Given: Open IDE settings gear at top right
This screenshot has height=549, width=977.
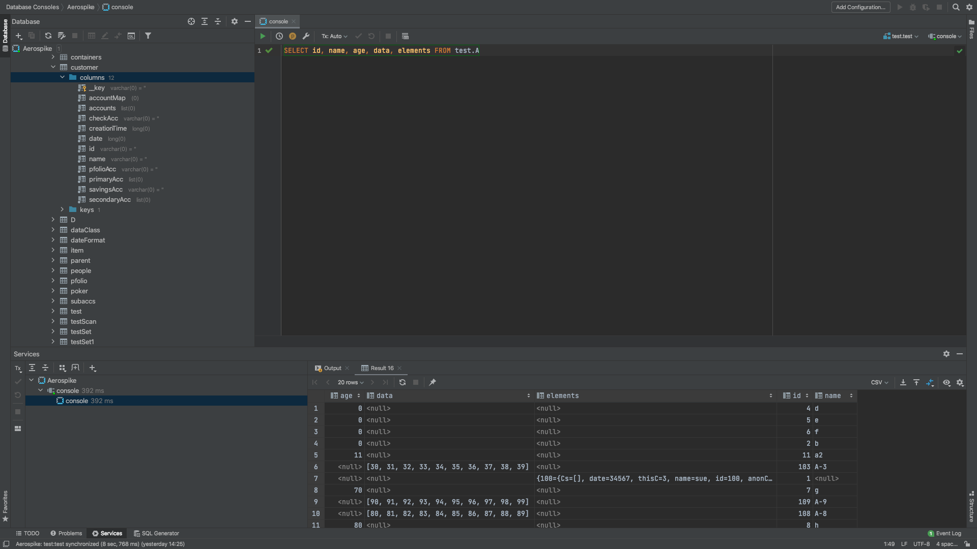Looking at the screenshot, I should (969, 7).
